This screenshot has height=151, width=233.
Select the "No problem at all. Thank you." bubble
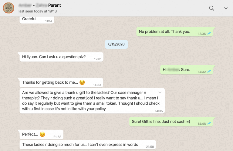tap(164, 32)
